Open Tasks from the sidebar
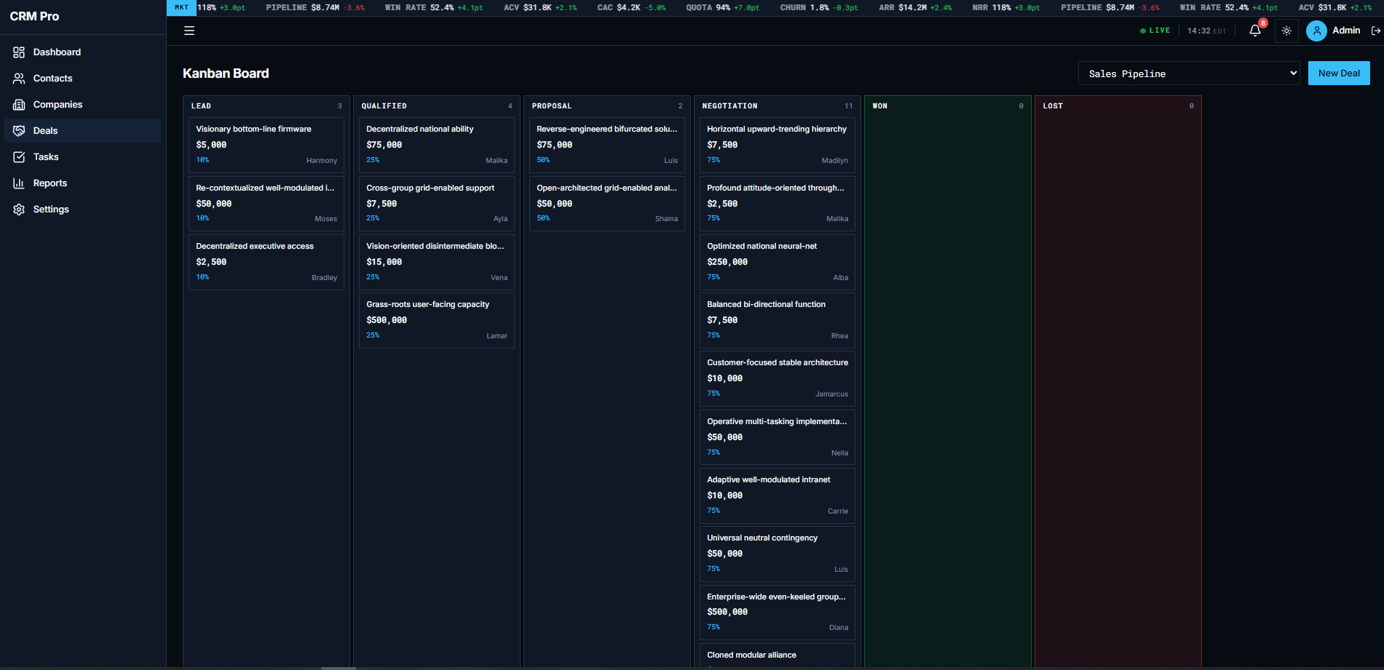 (x=83, y=157)
